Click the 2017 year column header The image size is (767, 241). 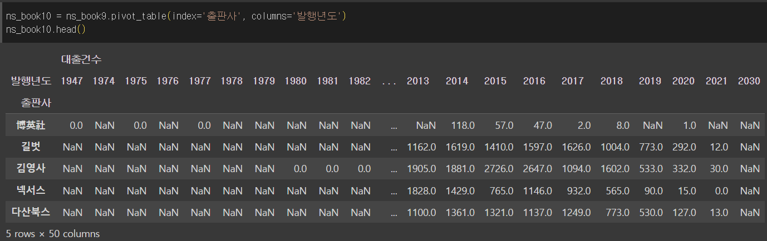(573, 81)
